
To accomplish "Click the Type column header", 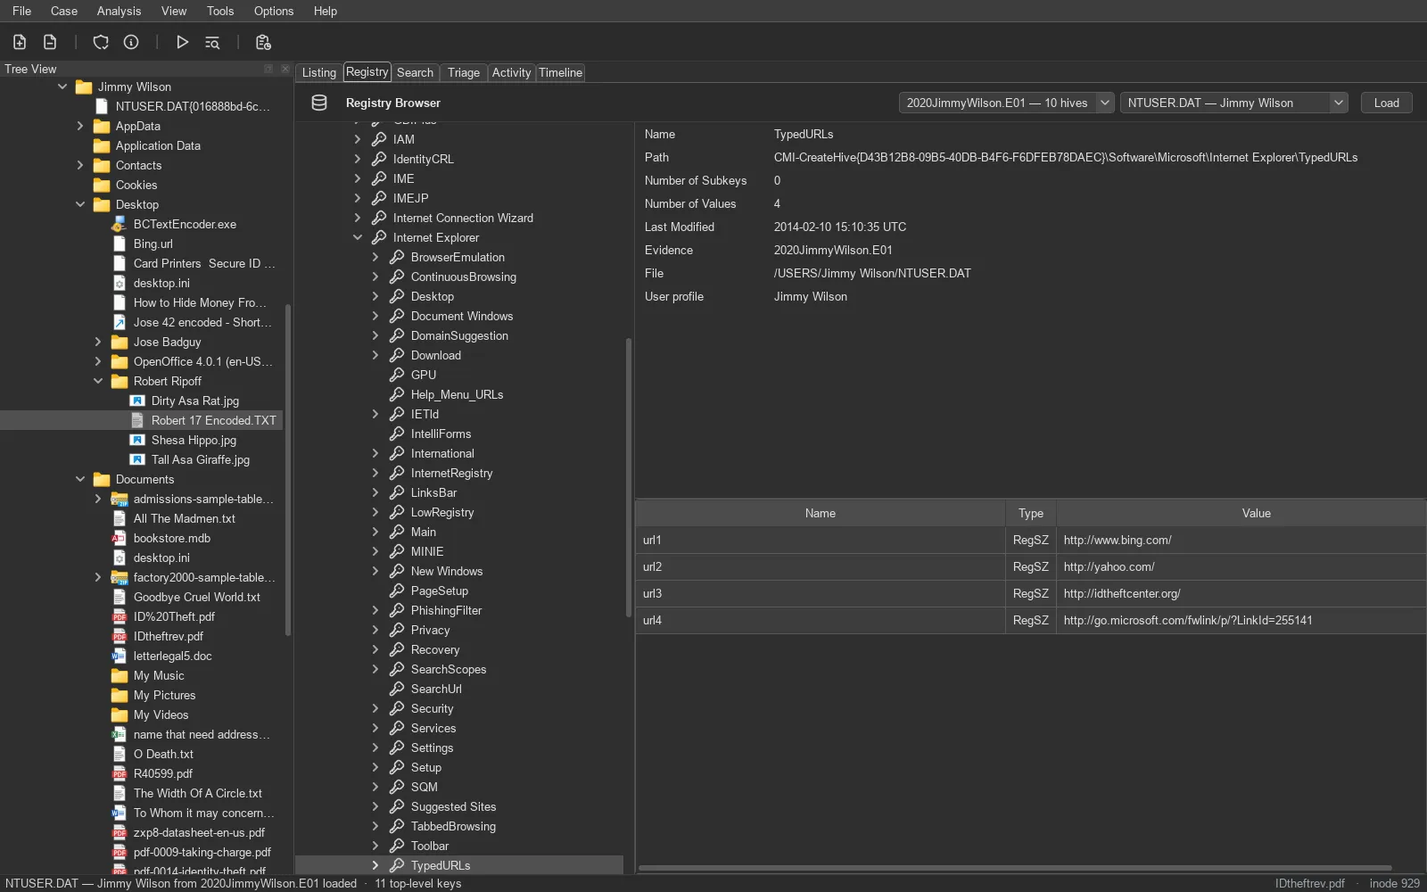I will pos(1031,513).
